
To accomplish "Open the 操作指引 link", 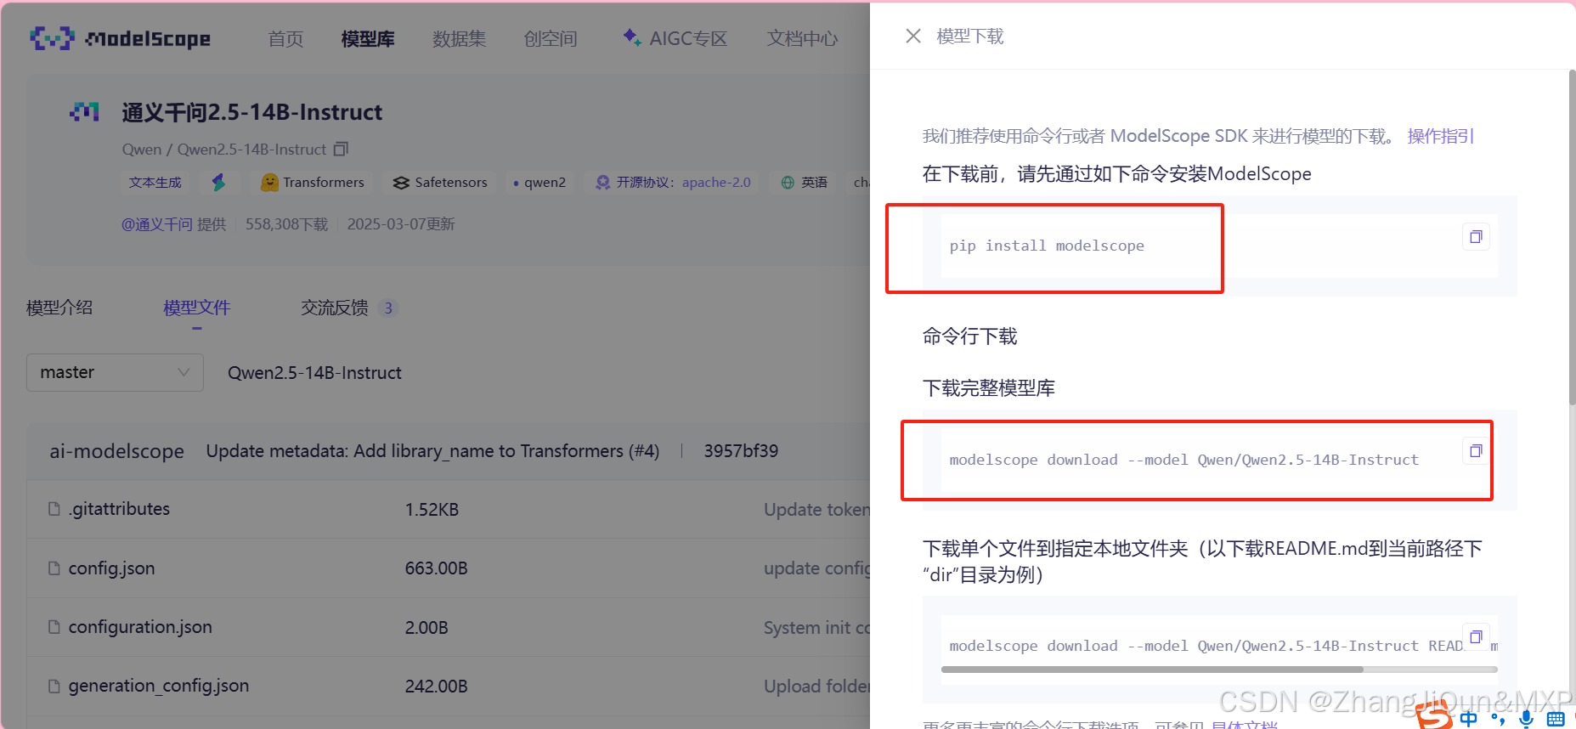I will point(1441,136).
